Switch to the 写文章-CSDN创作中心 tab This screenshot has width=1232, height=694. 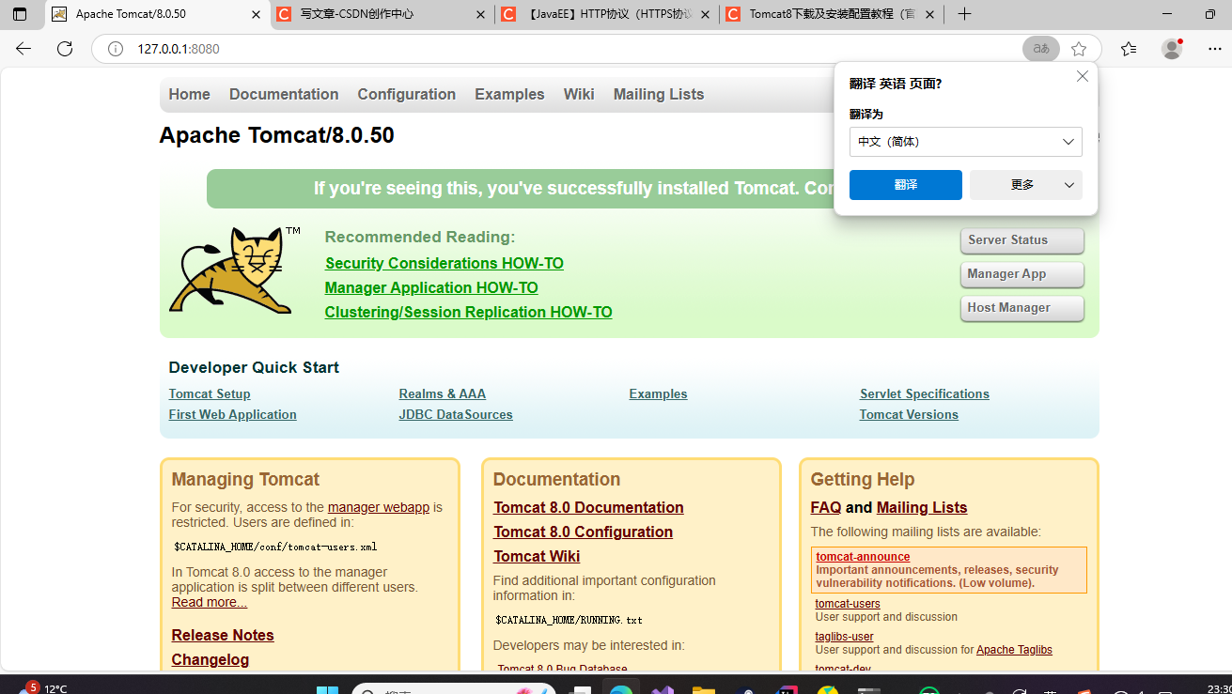383,14
